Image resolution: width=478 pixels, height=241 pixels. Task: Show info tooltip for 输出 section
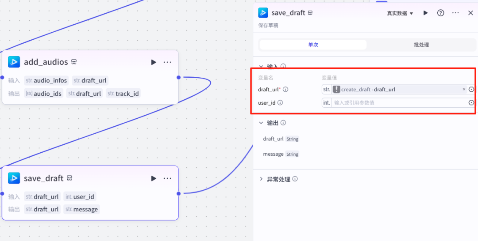[283, 123]
